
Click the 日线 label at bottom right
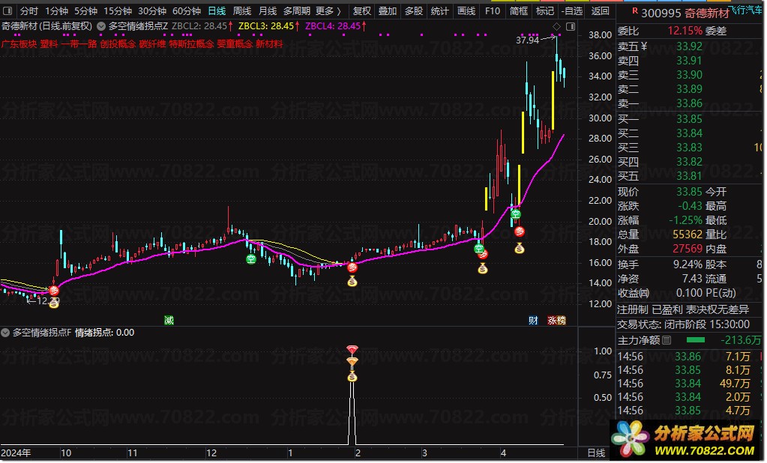coord(596,453)
